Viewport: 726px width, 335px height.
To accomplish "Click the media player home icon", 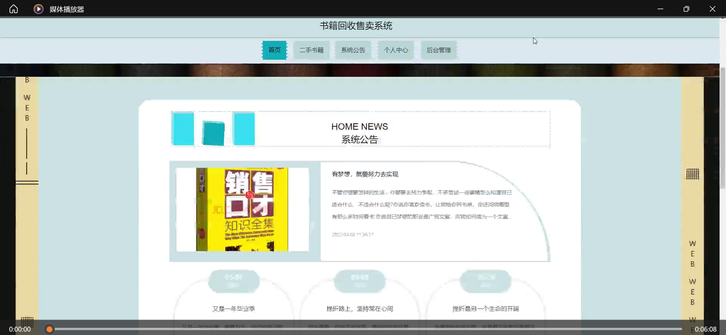I will (14, 9).
